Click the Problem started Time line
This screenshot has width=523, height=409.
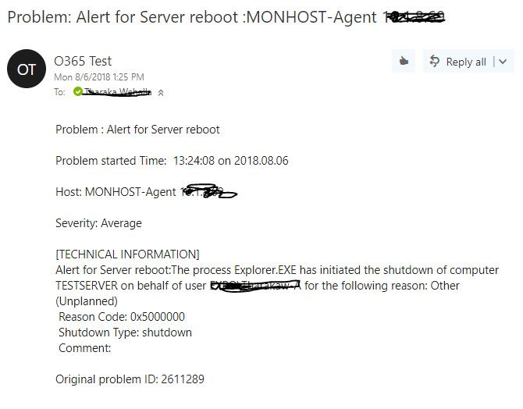[172, 161]
